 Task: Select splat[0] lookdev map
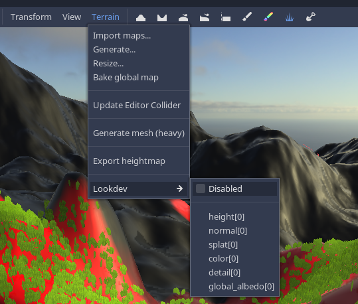point(234,244)
